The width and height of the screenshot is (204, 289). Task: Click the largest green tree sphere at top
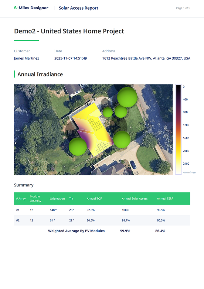click(127, 97)
